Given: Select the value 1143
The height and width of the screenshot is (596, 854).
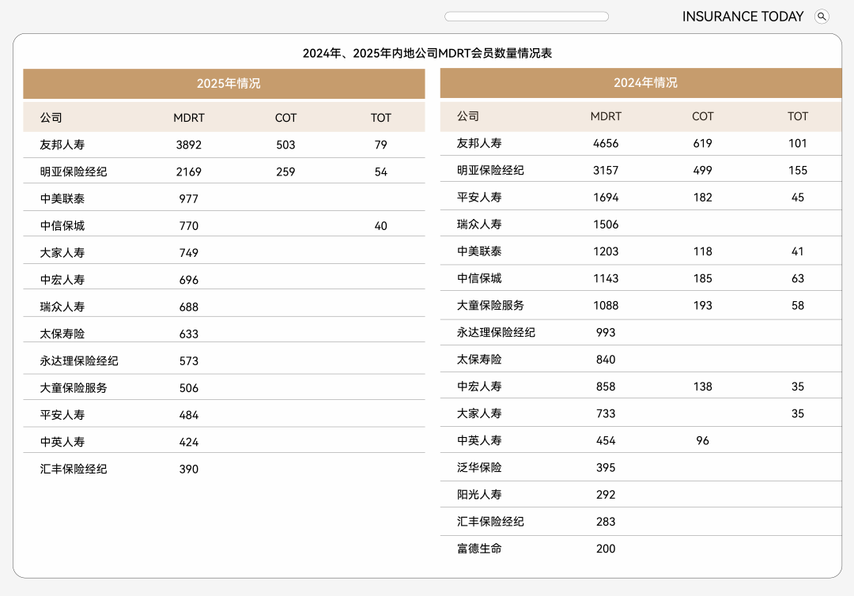Looking at the screenshot, I should click(606, 278).
